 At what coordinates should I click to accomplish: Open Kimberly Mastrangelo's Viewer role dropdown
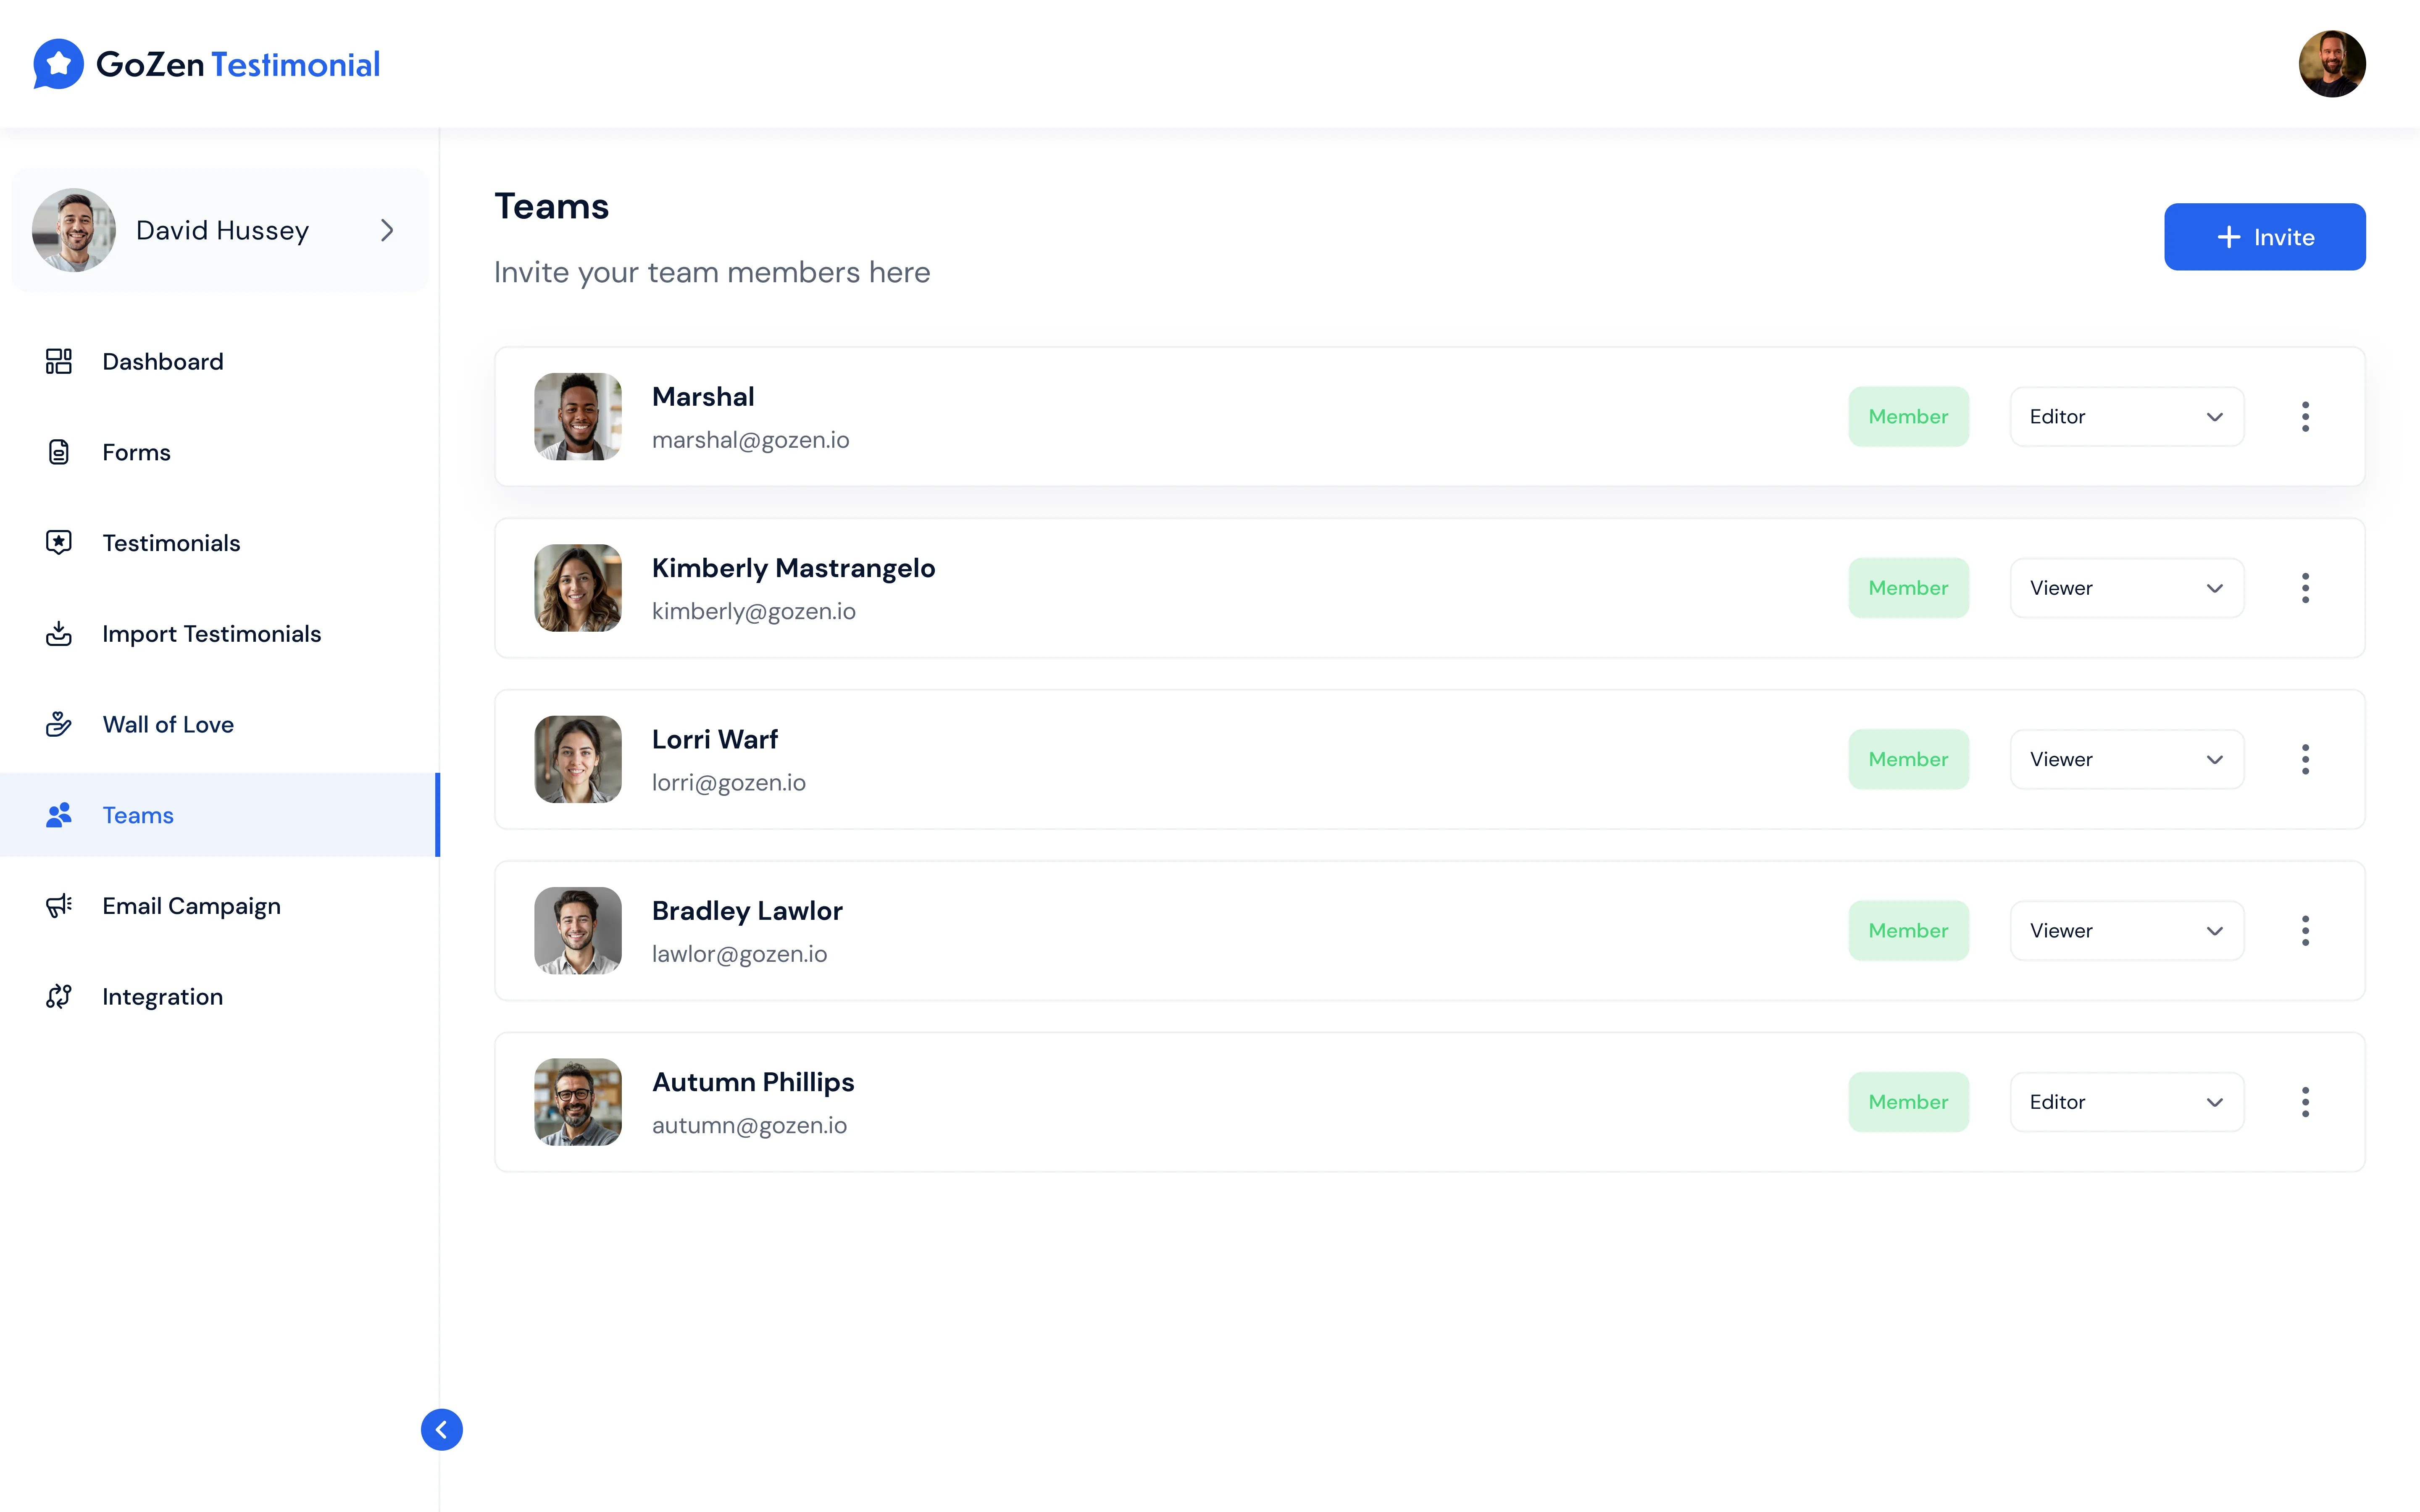click(x=2126, y=588)
